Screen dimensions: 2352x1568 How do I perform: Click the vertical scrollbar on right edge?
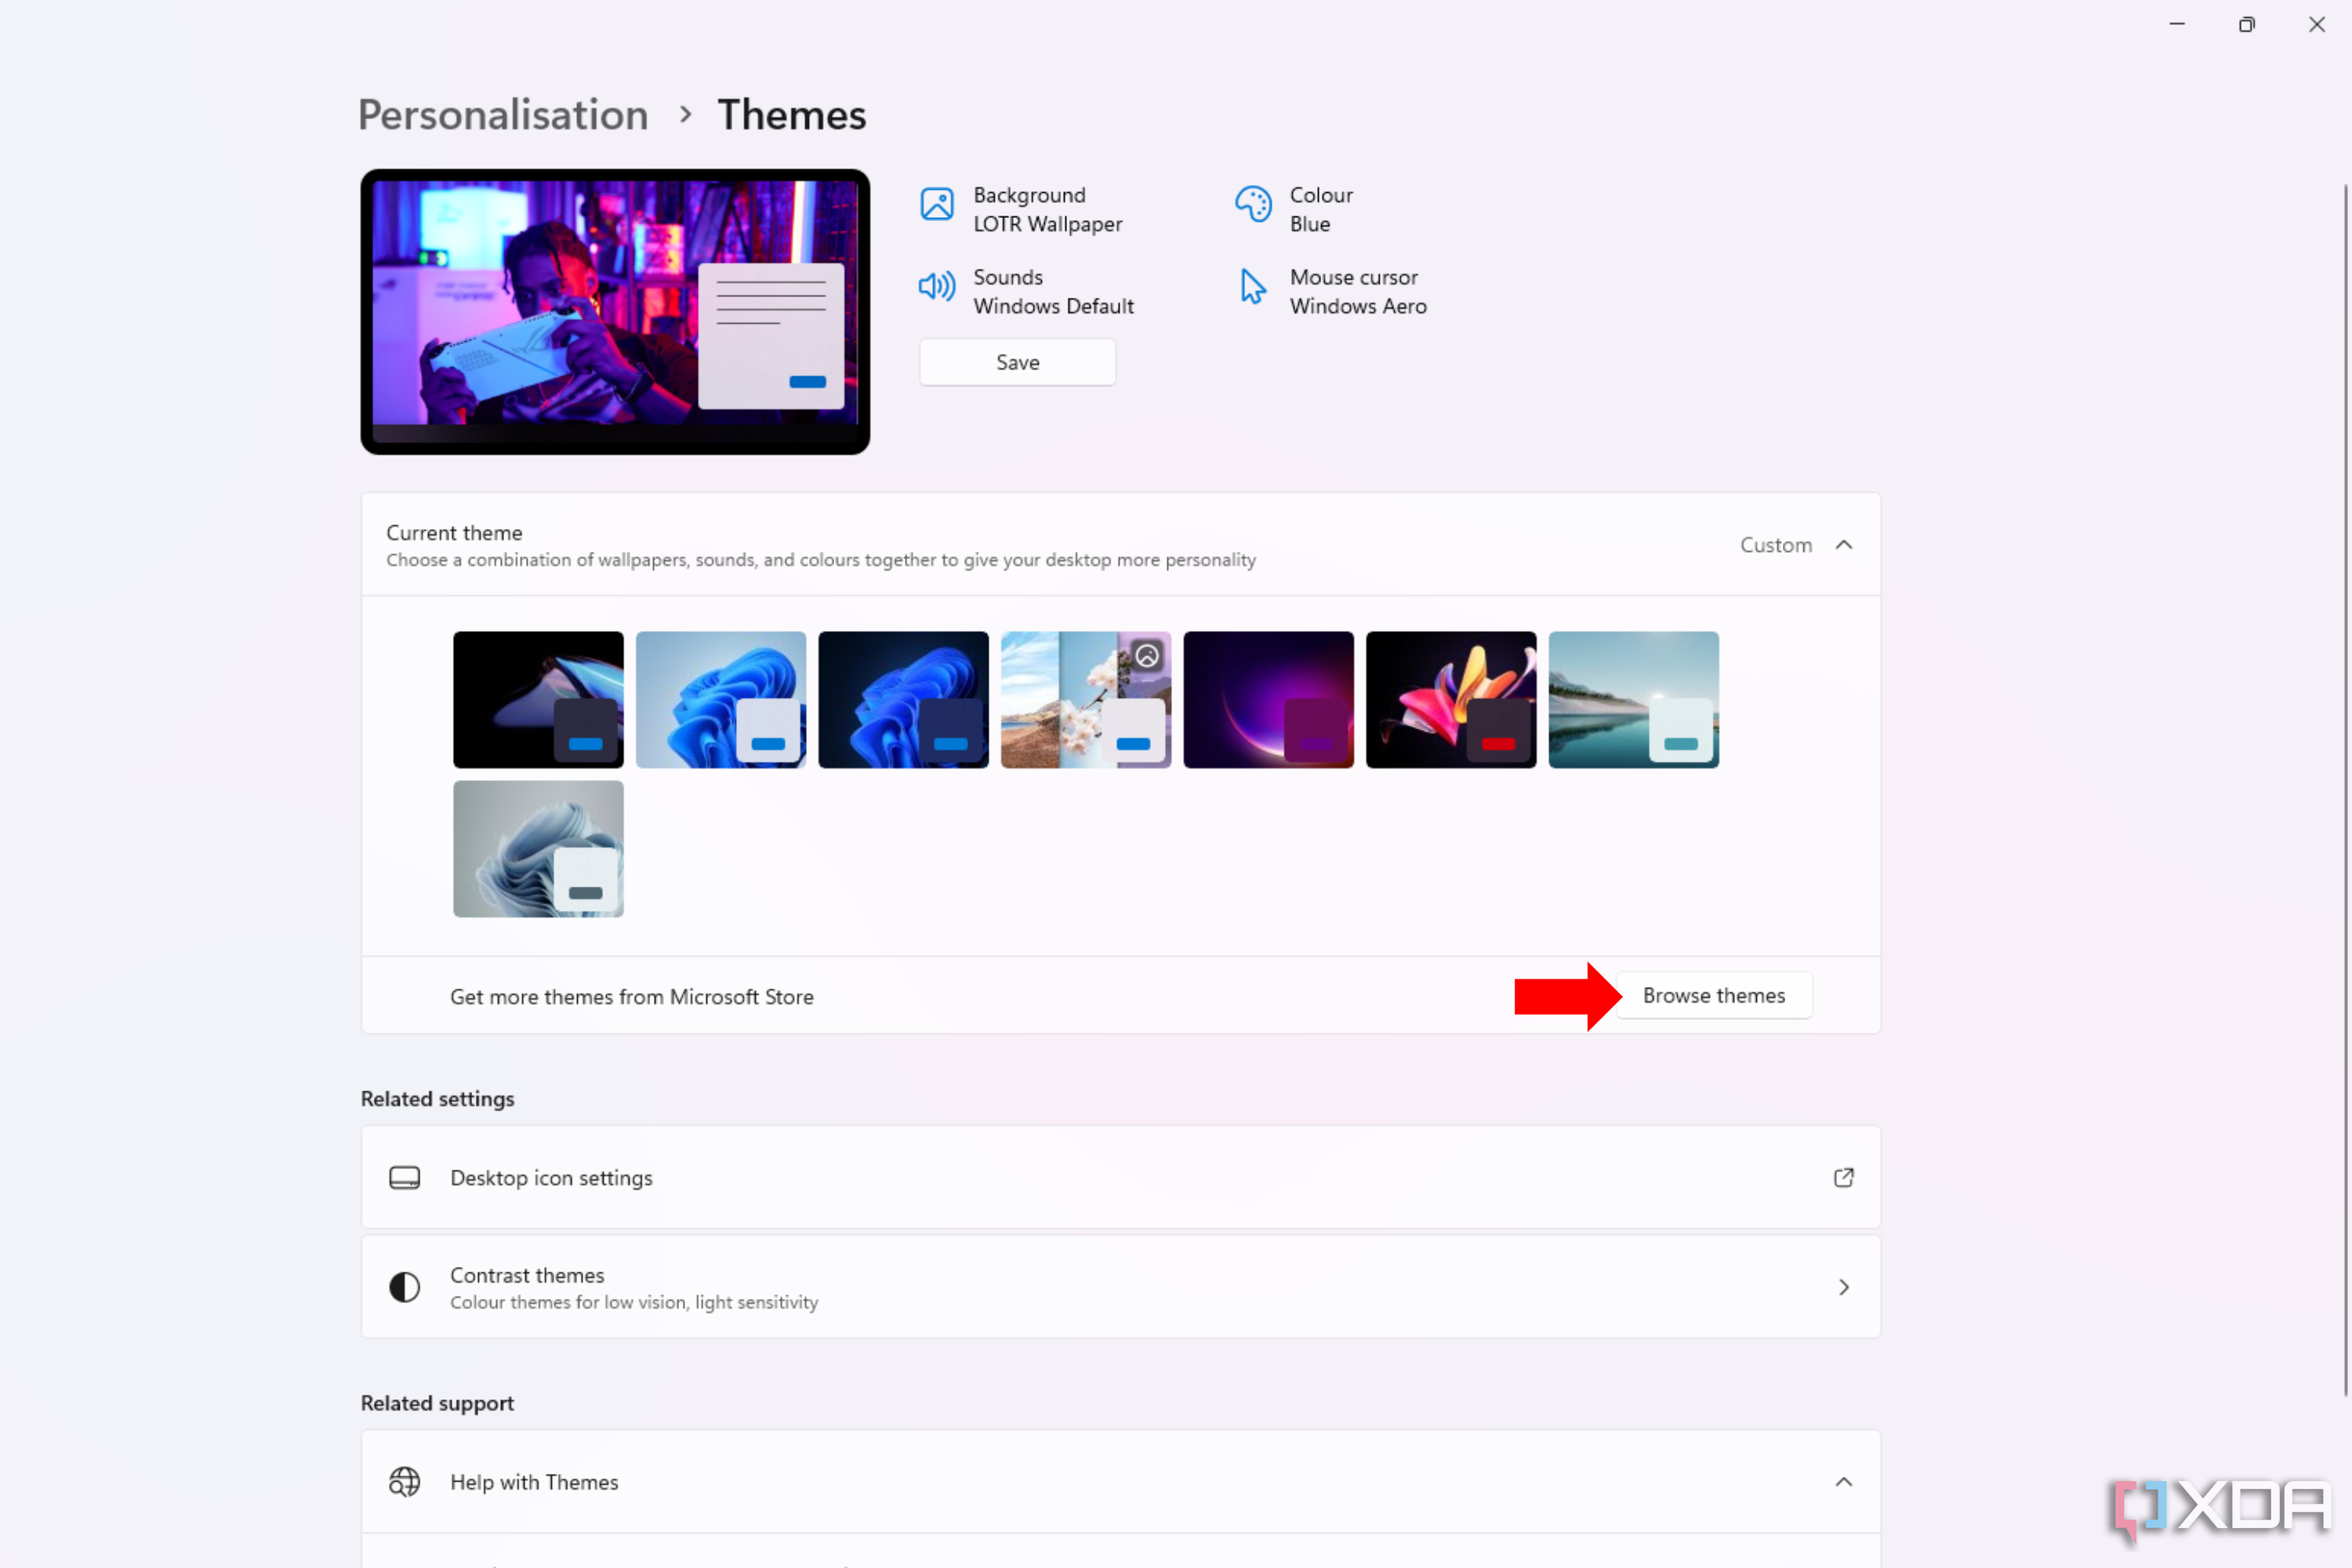(2345, 790)
